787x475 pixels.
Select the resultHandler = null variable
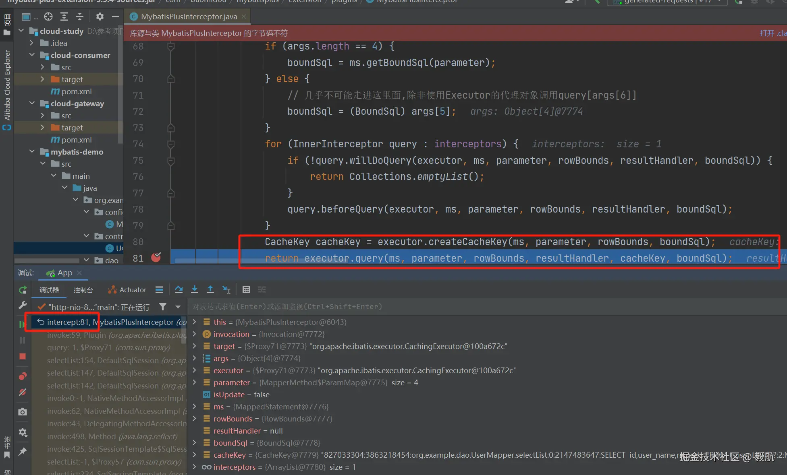(x=248, y=431)
